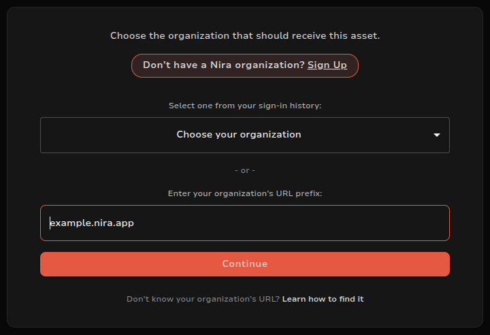Focus the organization URL prefix field
Screen dimensions: 490x335
pos(245,223)
